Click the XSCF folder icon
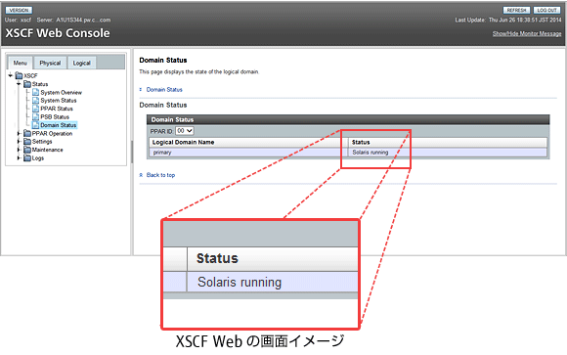This screenshot has width=567, height=355. (19, 75)
